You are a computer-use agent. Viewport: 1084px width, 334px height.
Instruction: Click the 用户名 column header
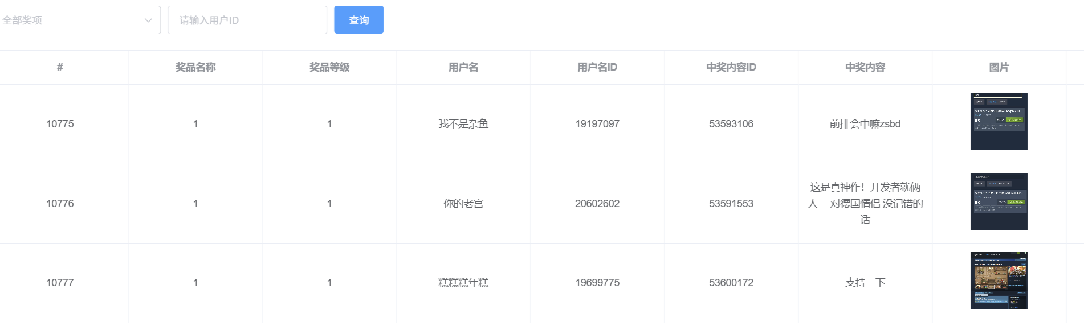tap(463, 67)
